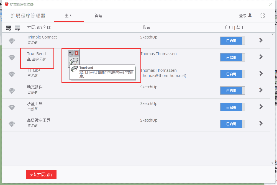Click the 登录 sign-in link
Viewport: 277px width, 185px height.
(243, 16)
